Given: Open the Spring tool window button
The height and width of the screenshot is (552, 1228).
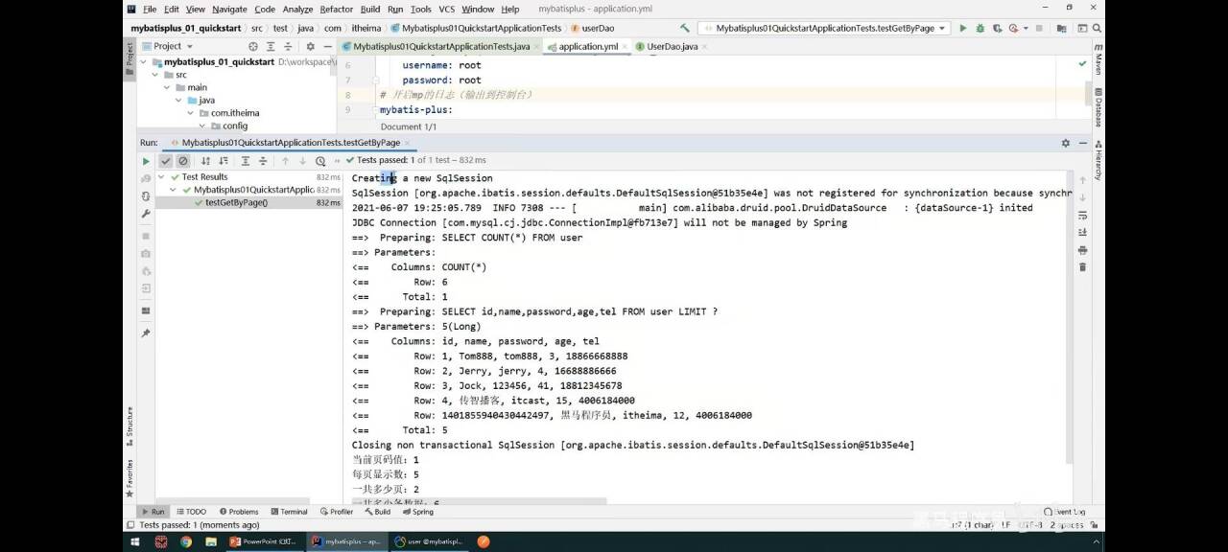Looking at the screenshot, I should [x=418, y=512].
